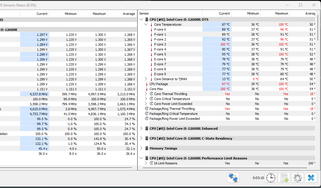Collapse the Core Temperatures subtree

tap(146, 24)
